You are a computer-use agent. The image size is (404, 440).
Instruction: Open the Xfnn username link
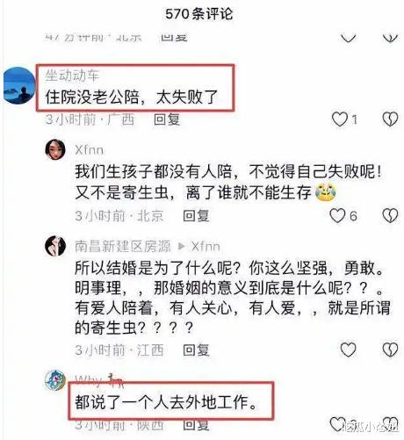click(x=90, y=150)
